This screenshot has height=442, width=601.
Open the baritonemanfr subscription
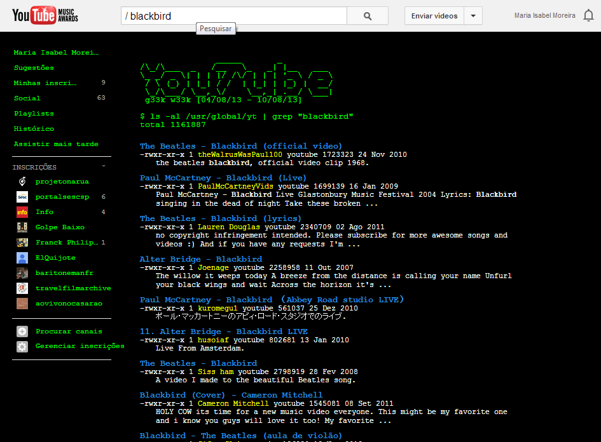64,273
